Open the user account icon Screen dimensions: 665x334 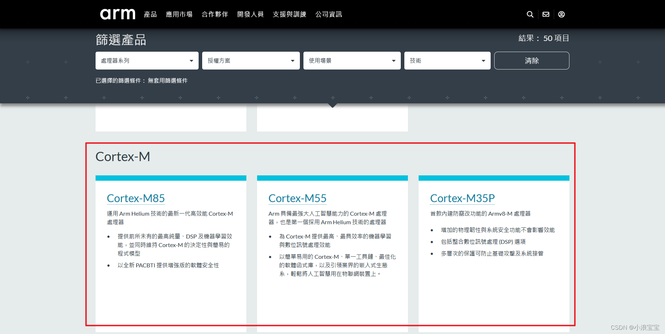point(562,14)
